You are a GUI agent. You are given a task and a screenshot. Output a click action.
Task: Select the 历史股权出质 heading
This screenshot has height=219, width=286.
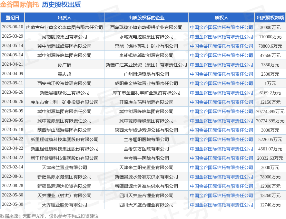coord(61,5)
